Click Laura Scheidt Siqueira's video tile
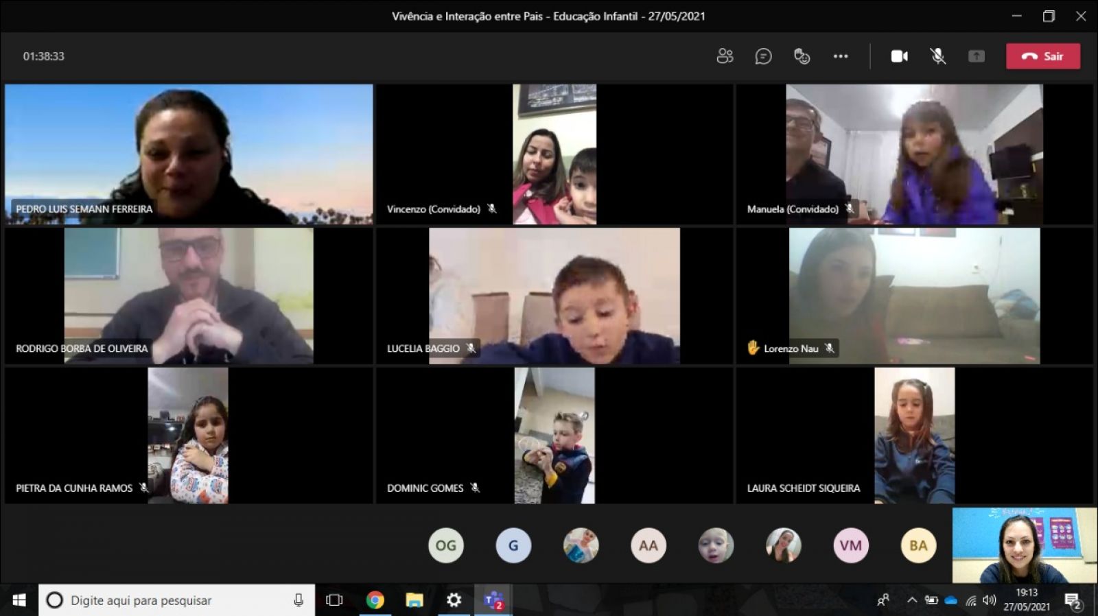Image resolution: width=1098 pixels, height=616 pixels. tap(914, 435)
